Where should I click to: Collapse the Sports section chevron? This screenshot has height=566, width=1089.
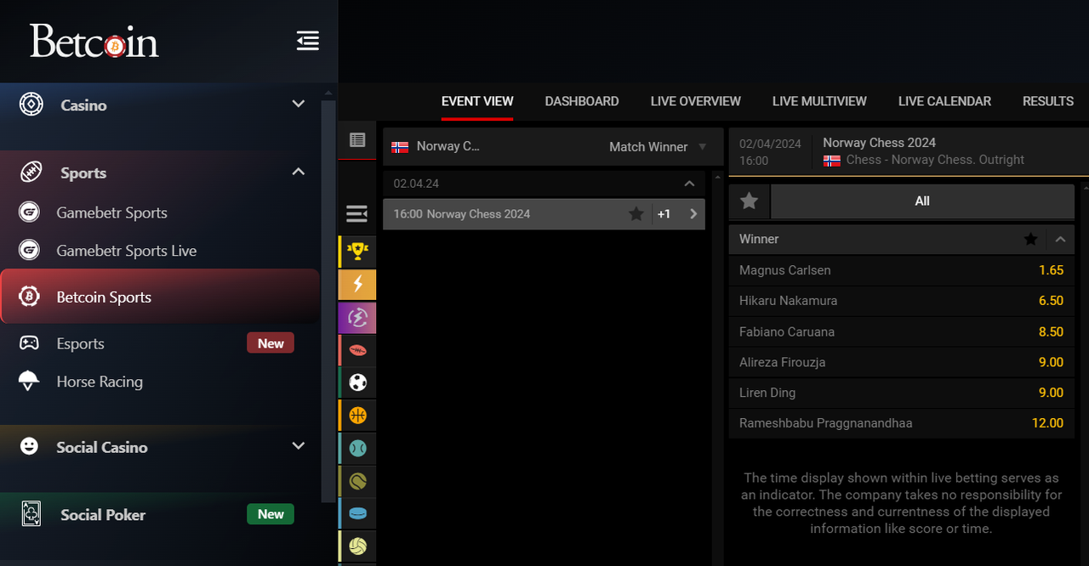[x=299, y=172]
